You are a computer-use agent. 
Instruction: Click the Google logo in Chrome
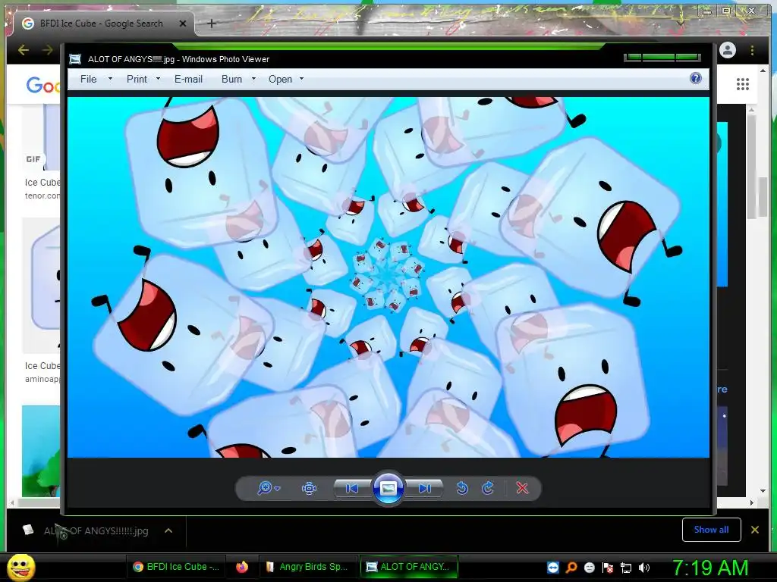43,86
